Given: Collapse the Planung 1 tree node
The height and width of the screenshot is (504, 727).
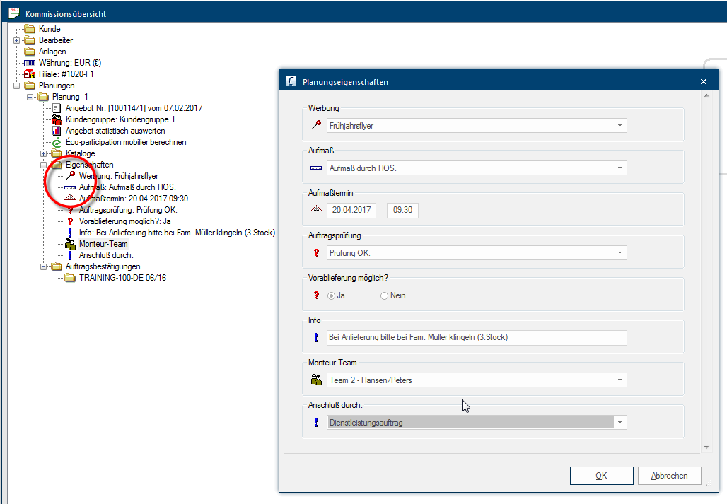Looking at the screenshot, I should click(x=30, y=97).
